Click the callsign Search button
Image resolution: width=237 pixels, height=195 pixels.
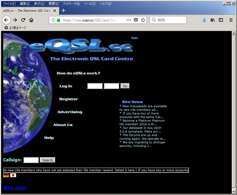click(47, 160)
